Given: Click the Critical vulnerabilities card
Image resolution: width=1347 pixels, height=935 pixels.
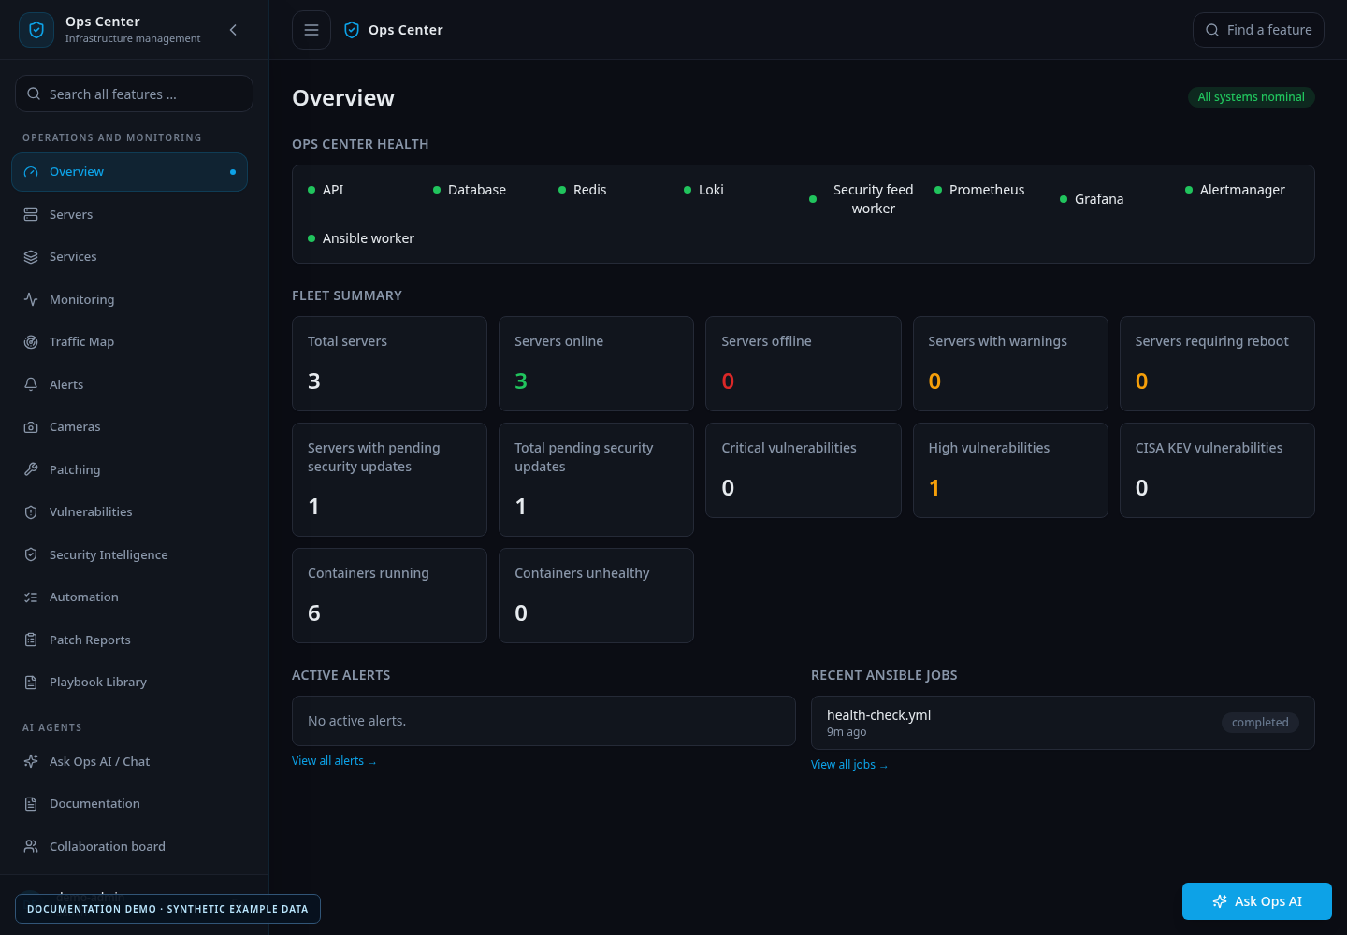Looking at the screenshot, I should pos(804,470).
